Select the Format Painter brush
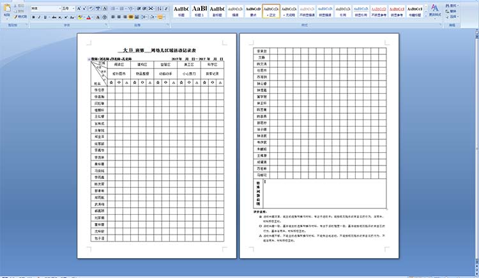Screen dimensions: 479x278 [x=16, y=17]
